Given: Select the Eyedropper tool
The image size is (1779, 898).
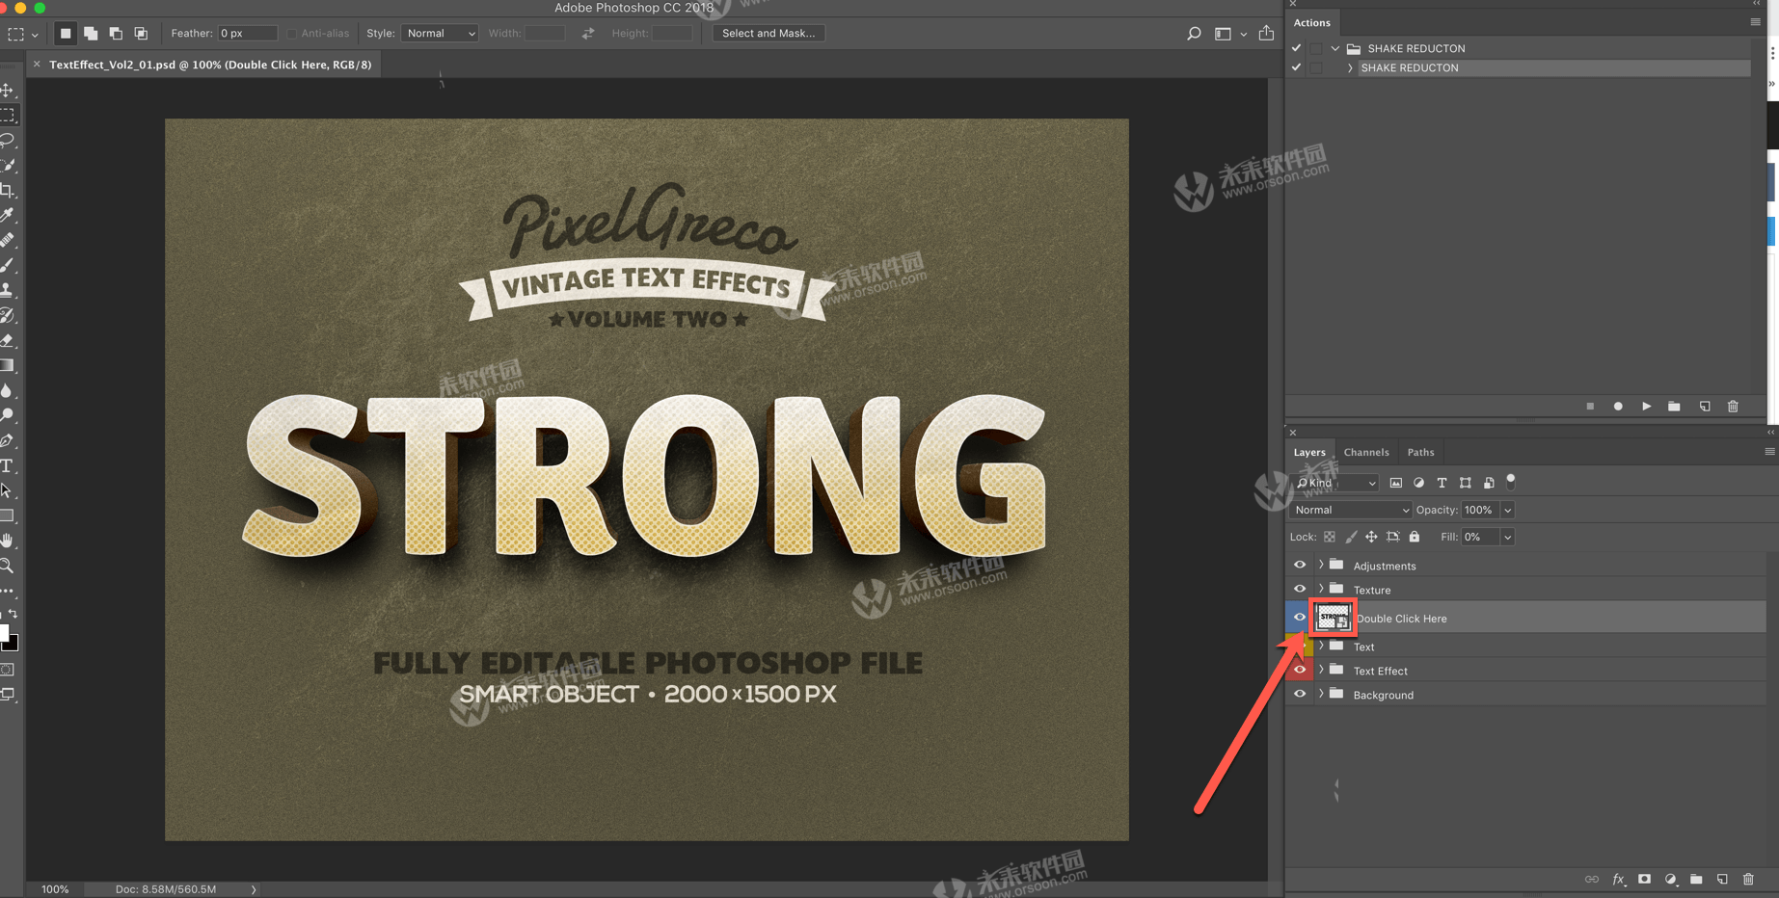Looking at the screenshot, I should (x=8, y=215).
